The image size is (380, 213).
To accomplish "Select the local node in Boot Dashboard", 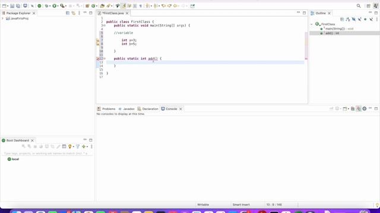I will pyautogui.click(x=13, y=159).
